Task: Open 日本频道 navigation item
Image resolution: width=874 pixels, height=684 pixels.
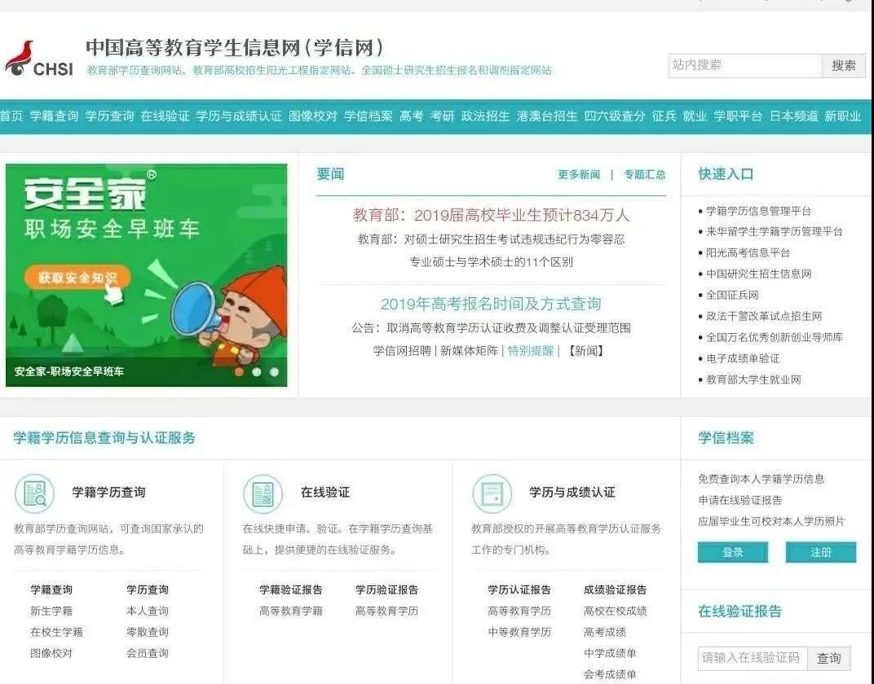Action: [x=794, y=116]
